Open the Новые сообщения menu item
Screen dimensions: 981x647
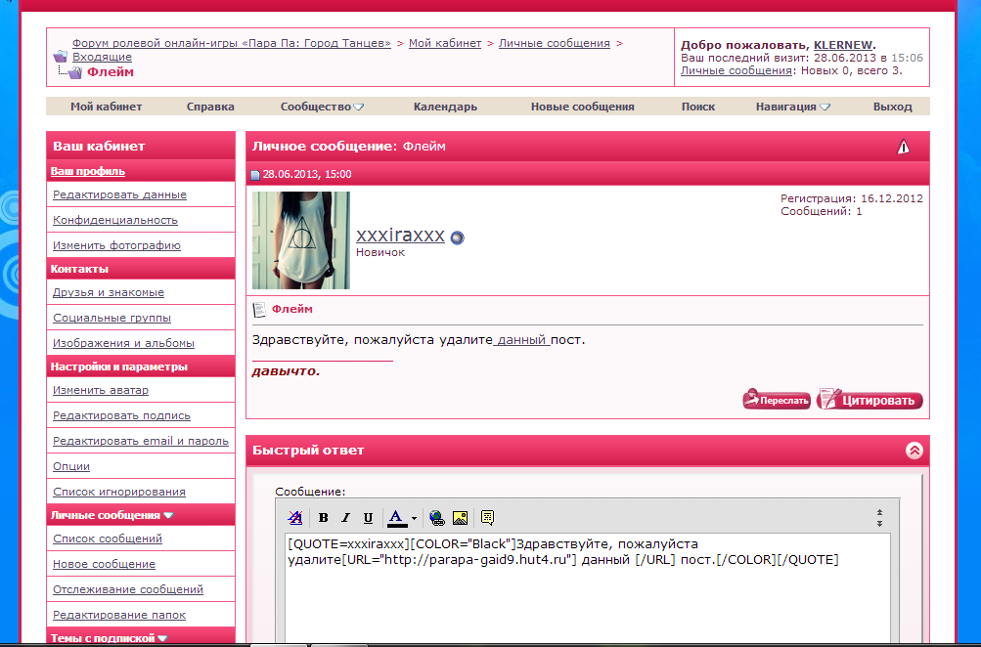point(583,107)
